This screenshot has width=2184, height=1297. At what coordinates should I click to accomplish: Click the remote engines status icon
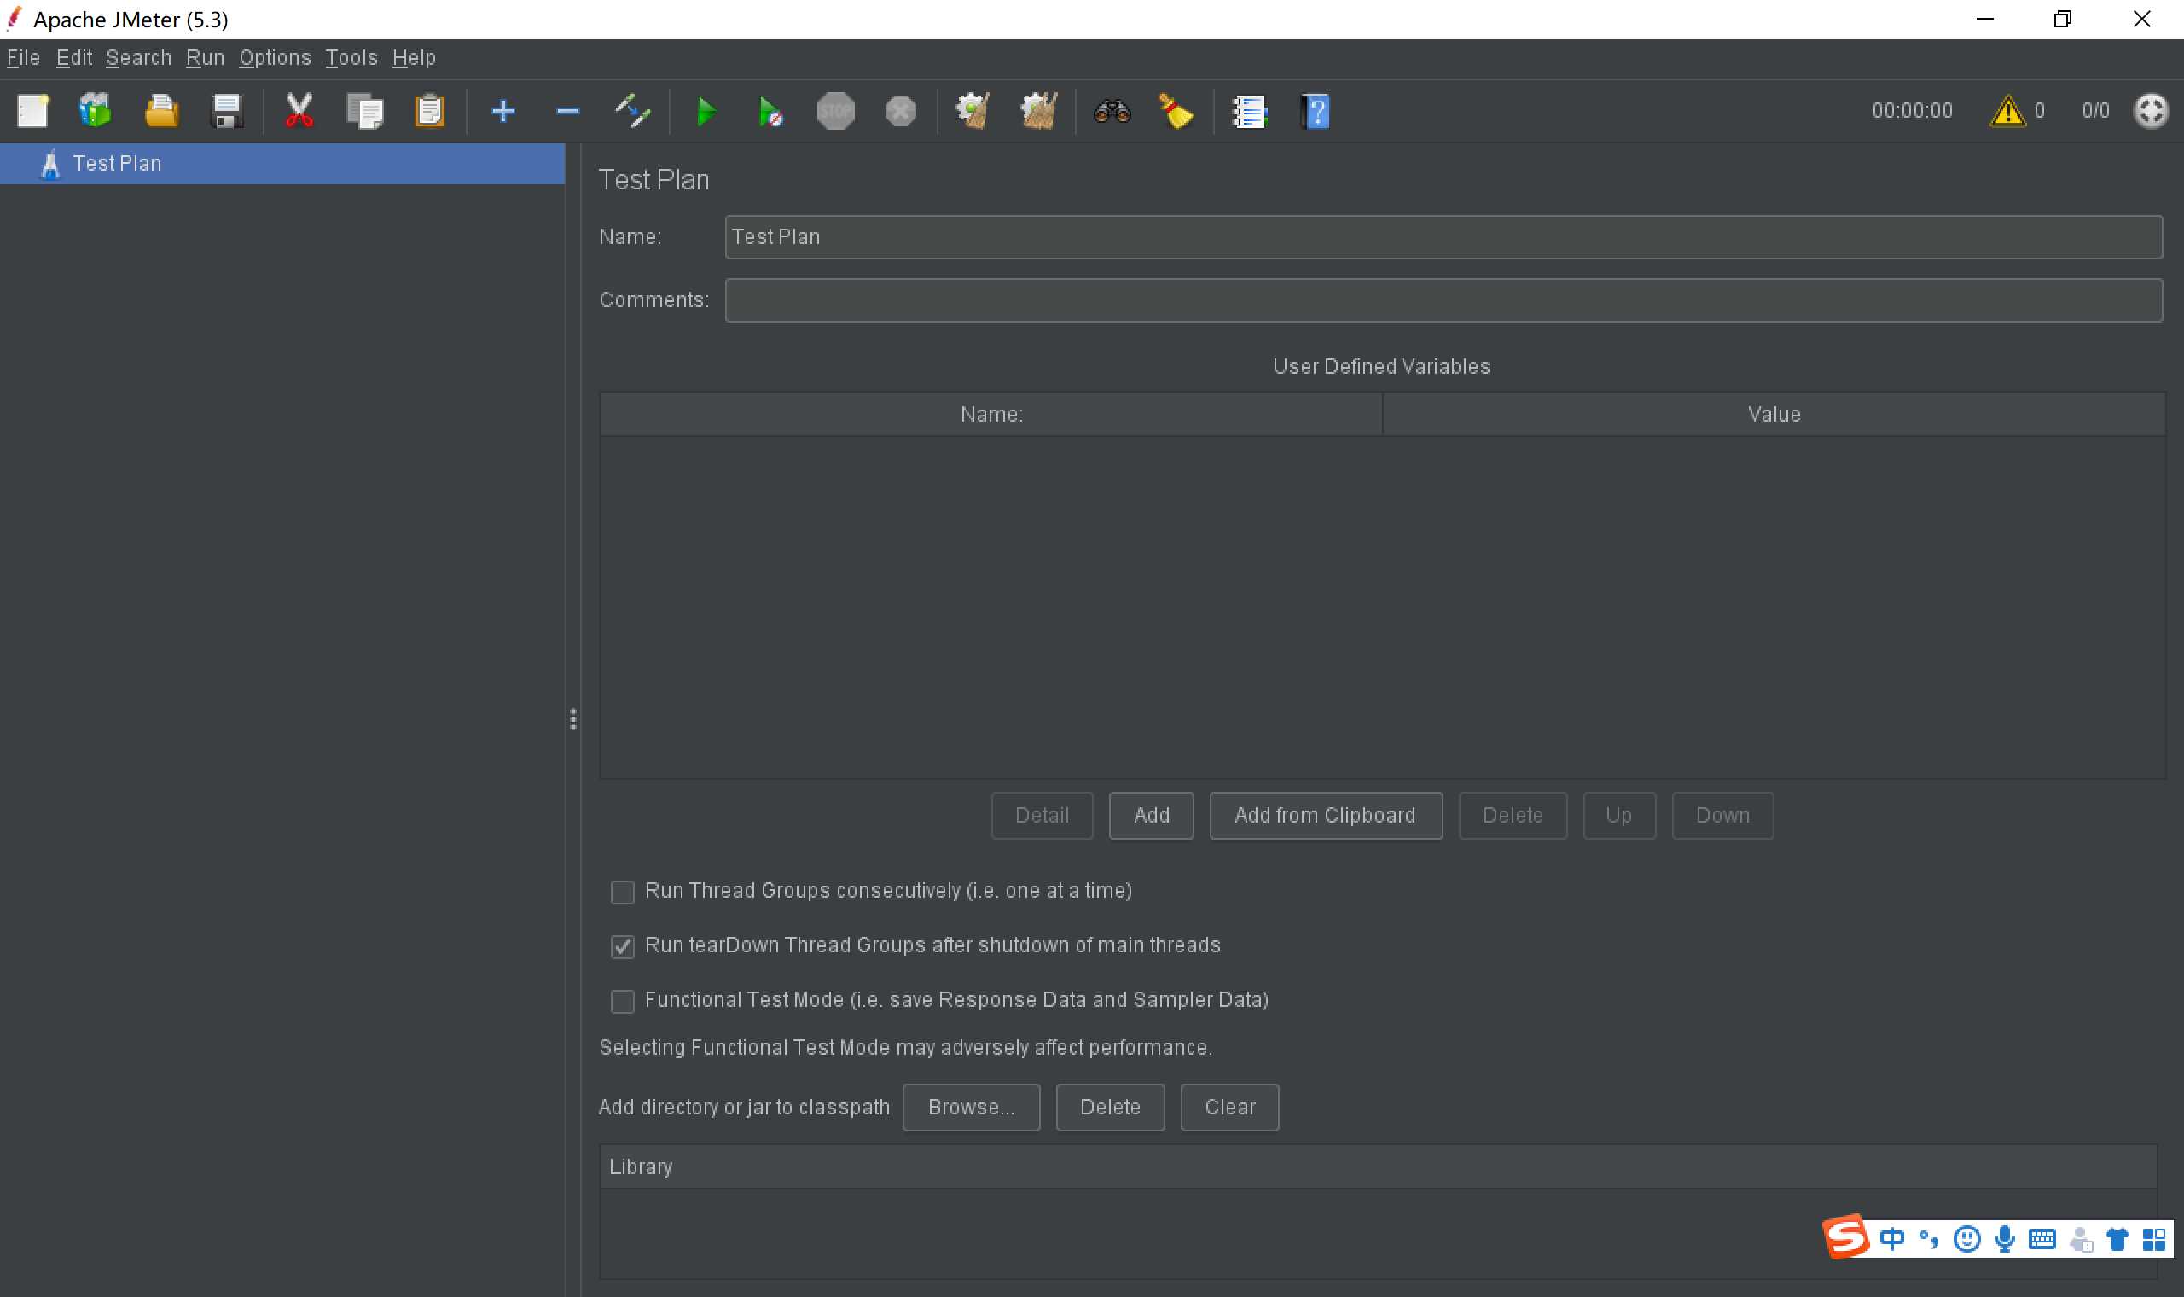pyautogui.click(x=2150, y=111)
